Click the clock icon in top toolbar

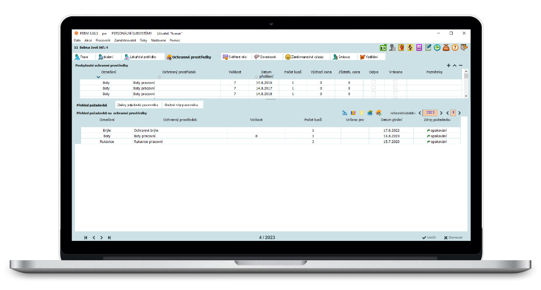(x=437, y=47)
